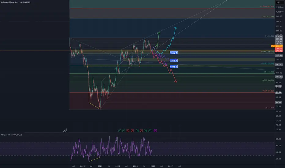Click the red 269.02 price label
The width and height of the screenshot is (285, 168).
coord(279,49)
